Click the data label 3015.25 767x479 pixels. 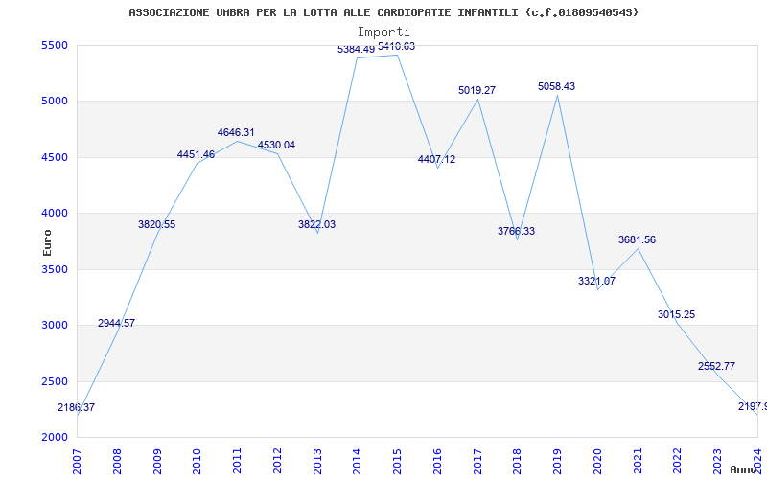pos(677,315)
